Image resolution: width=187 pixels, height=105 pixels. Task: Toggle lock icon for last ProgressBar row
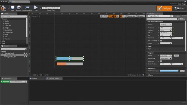click(24, 57)
